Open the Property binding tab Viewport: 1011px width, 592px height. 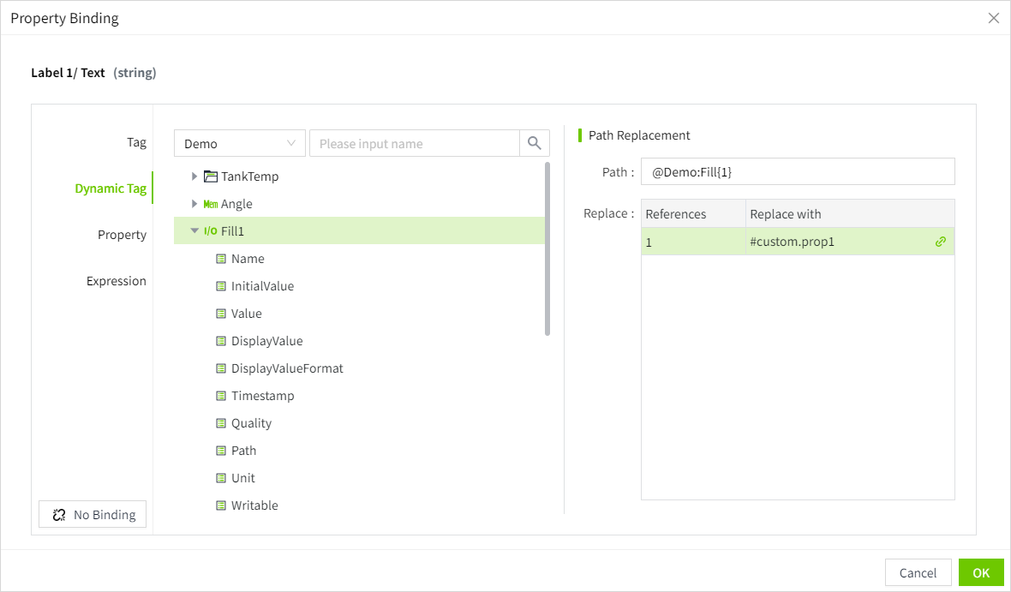pos(122,235)
